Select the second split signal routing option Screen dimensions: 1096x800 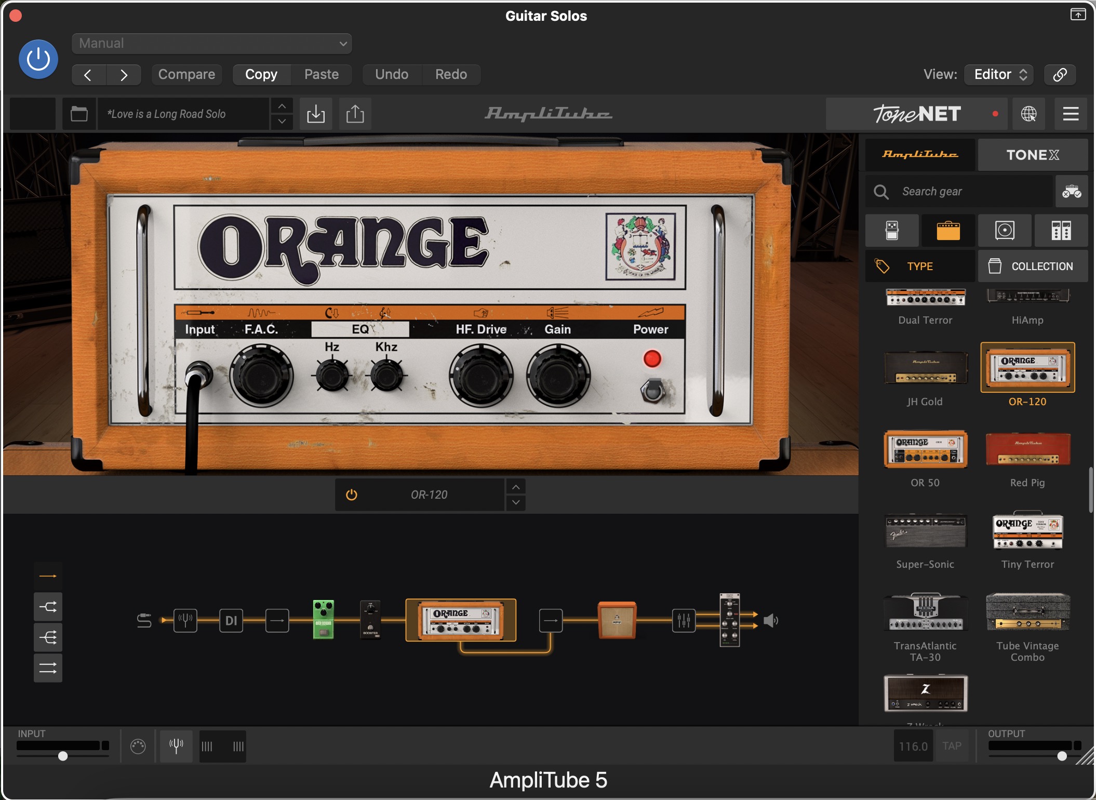(x=48, y=607)
